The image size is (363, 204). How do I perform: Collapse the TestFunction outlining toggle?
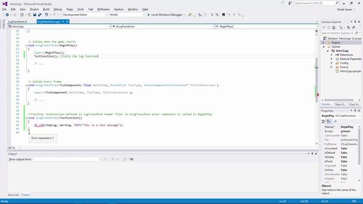(x=26, y=118)
